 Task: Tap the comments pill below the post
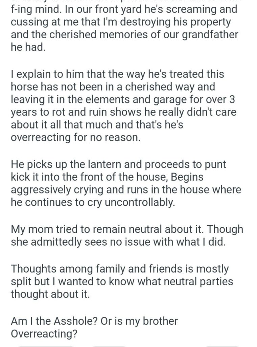click(108, 345)
